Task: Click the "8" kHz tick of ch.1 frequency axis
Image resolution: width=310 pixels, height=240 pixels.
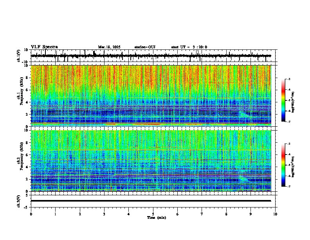Action: [27, 78]
